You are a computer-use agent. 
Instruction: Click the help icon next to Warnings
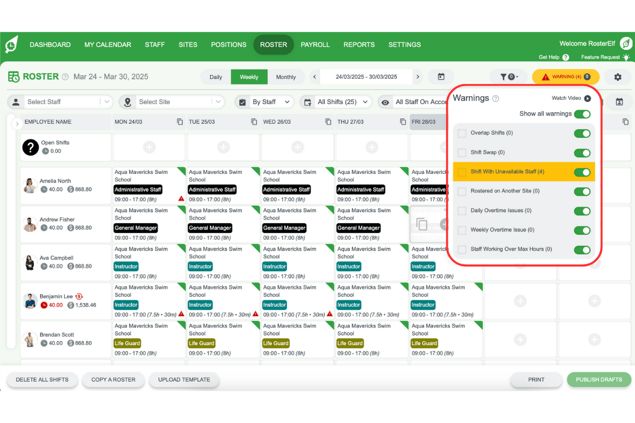click(496, 98)
